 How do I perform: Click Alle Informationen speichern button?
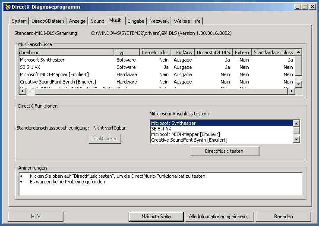click(x=220, y=217)
